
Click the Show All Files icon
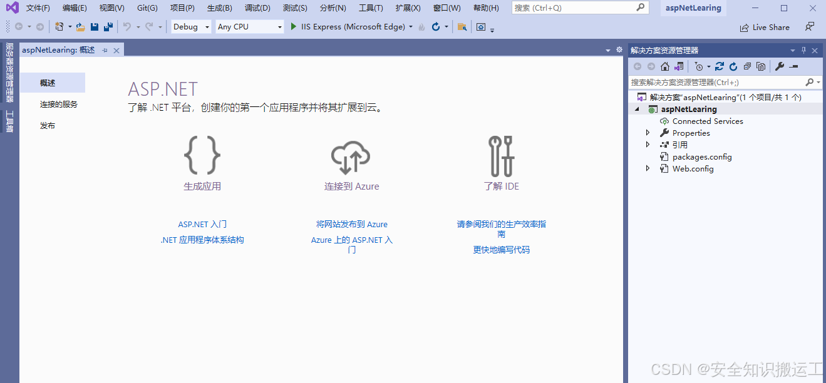tap(761, 66)
